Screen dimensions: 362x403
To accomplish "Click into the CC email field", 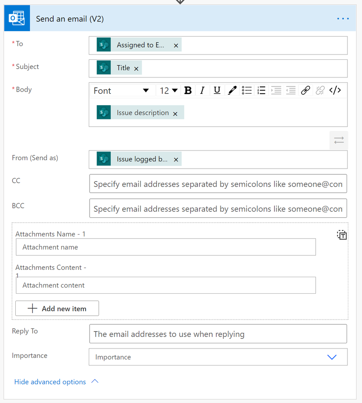I will click(218, 184).
